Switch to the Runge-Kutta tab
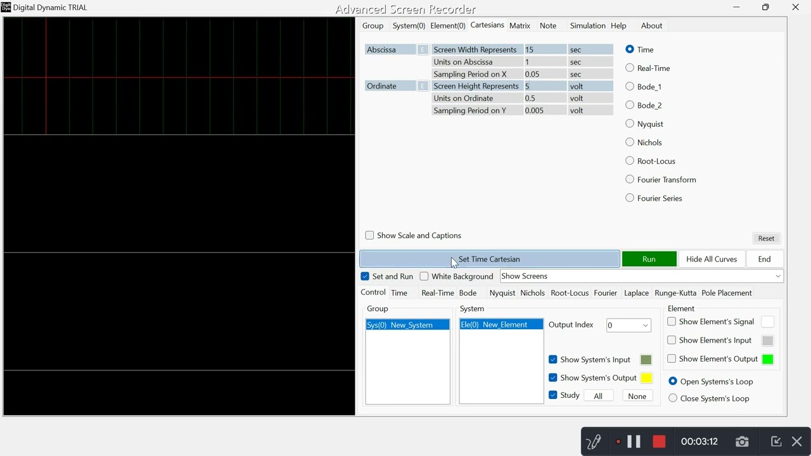This screenshot has height=456, width=811. tap(675, 293)
